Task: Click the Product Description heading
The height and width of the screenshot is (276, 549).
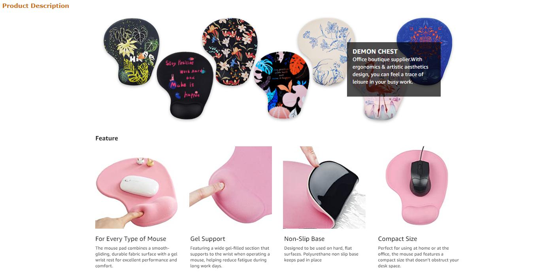Action: (x=36, y=6)
